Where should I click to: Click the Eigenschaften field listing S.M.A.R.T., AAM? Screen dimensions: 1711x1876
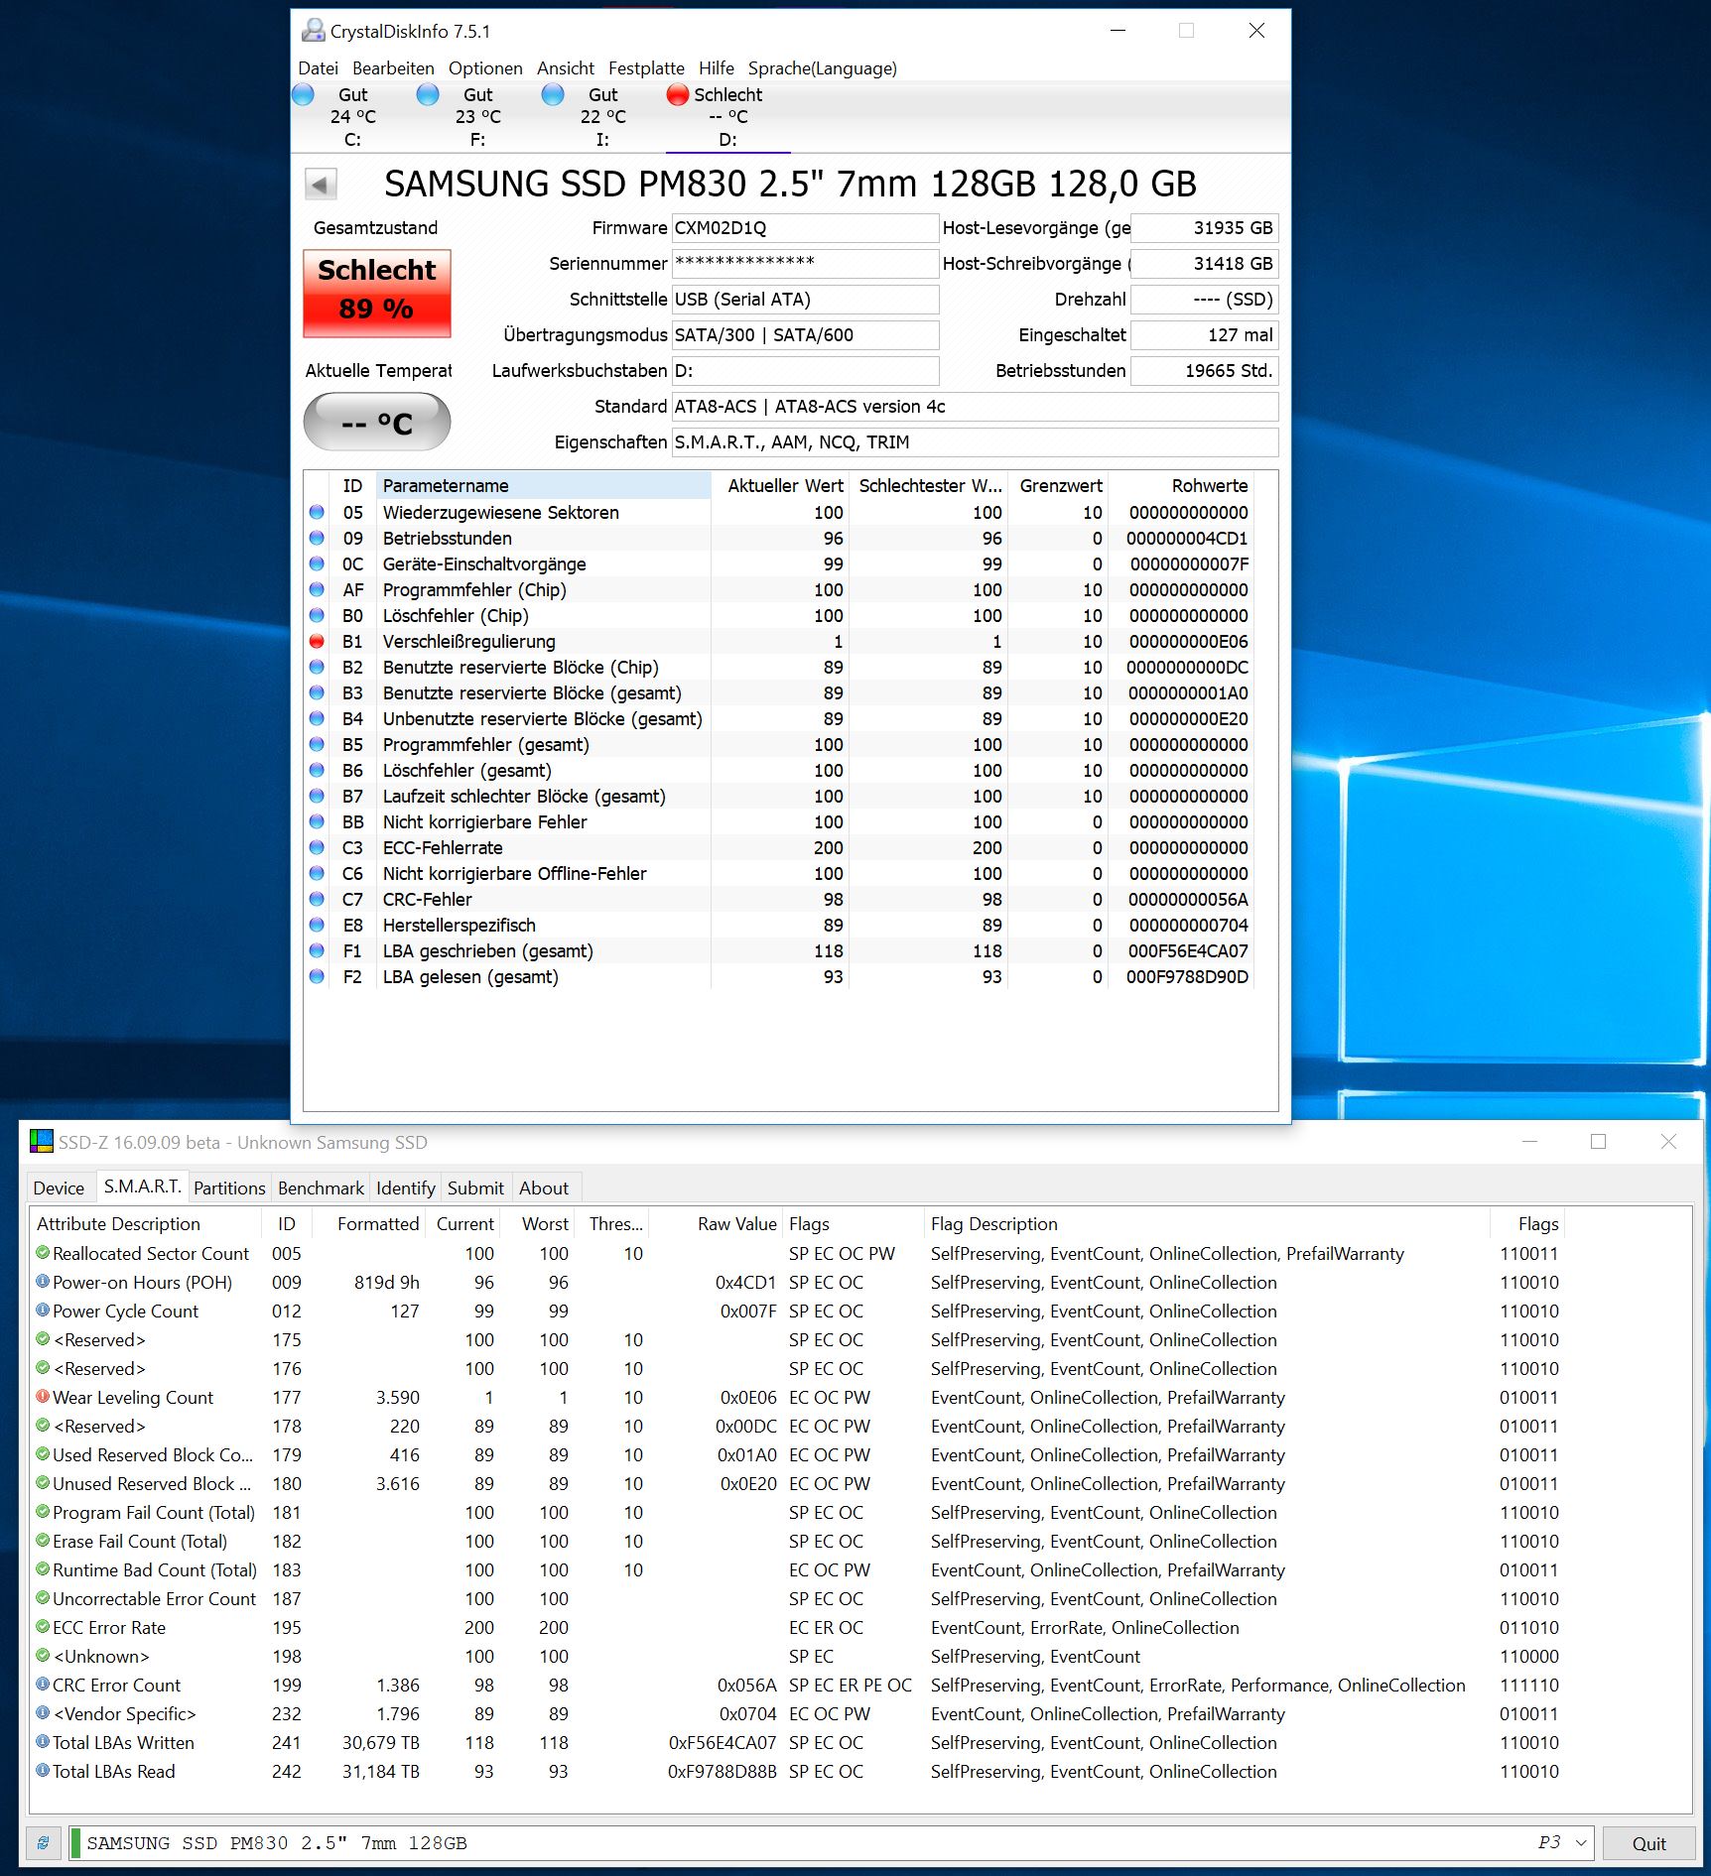coord(975,442)
